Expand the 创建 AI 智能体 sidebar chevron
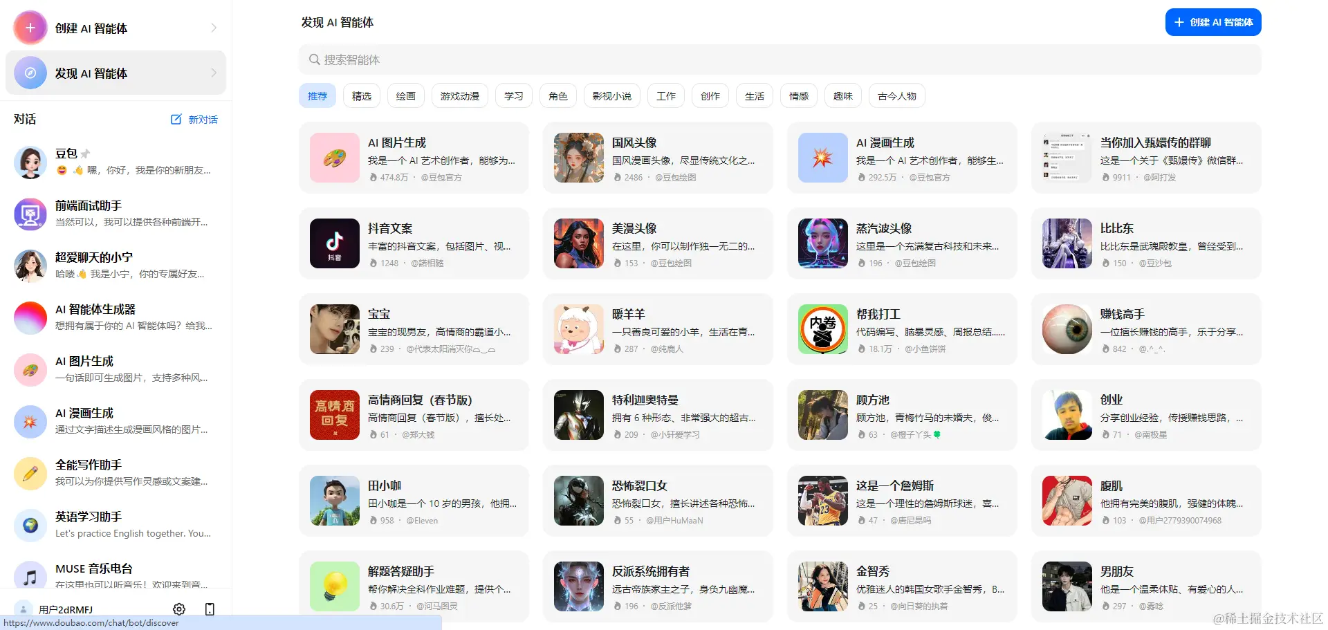 (214, 28)
